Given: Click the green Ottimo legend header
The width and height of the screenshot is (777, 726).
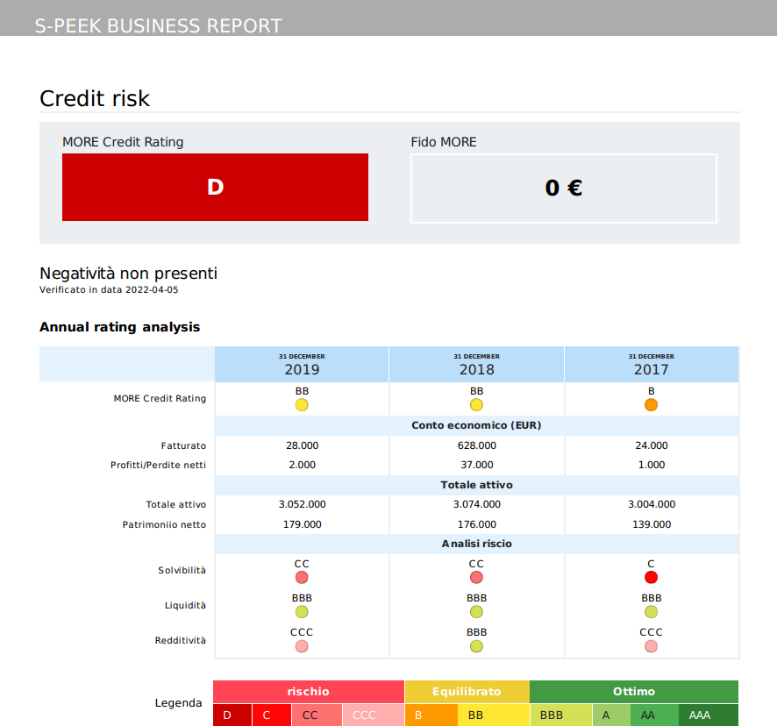Looking at the screenshot, I should pos(634,691).
